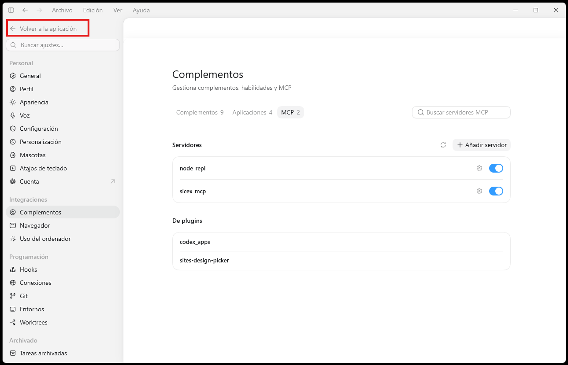Open the Entornos settings label

pos(32,309)
